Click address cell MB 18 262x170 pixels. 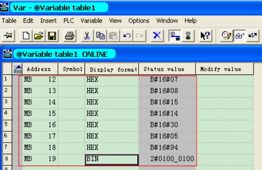(40, 148)
